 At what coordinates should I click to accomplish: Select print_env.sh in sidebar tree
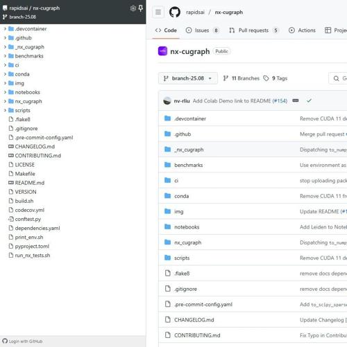pyautogui.click(x=29, y=237)
